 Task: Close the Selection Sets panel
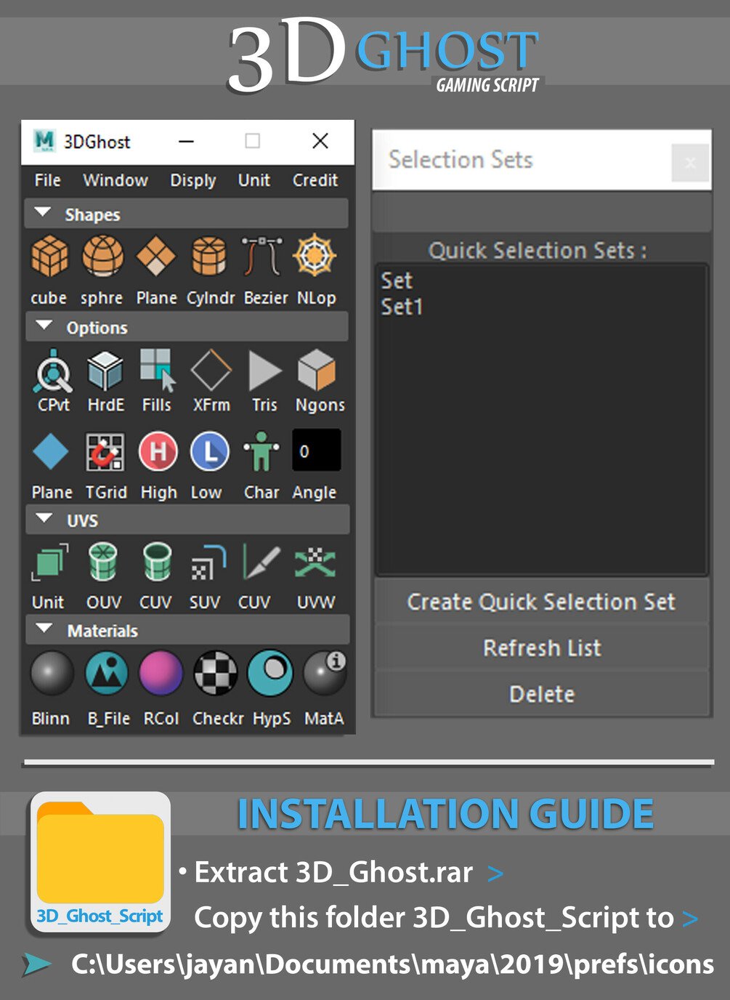point(690,163)
